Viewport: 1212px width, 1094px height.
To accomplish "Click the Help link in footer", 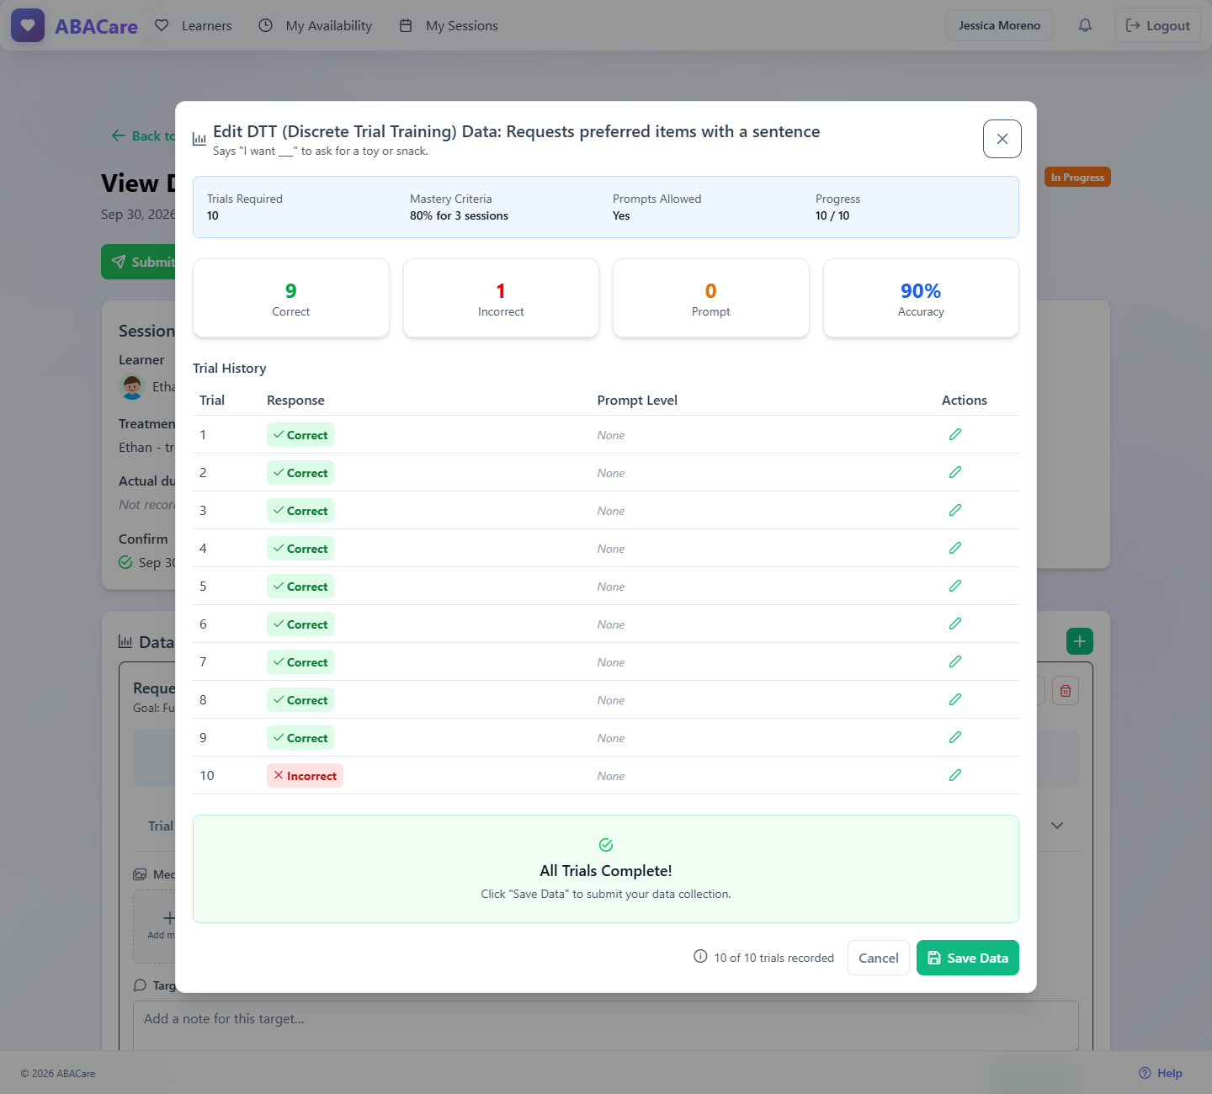I will point(1160,1073).
